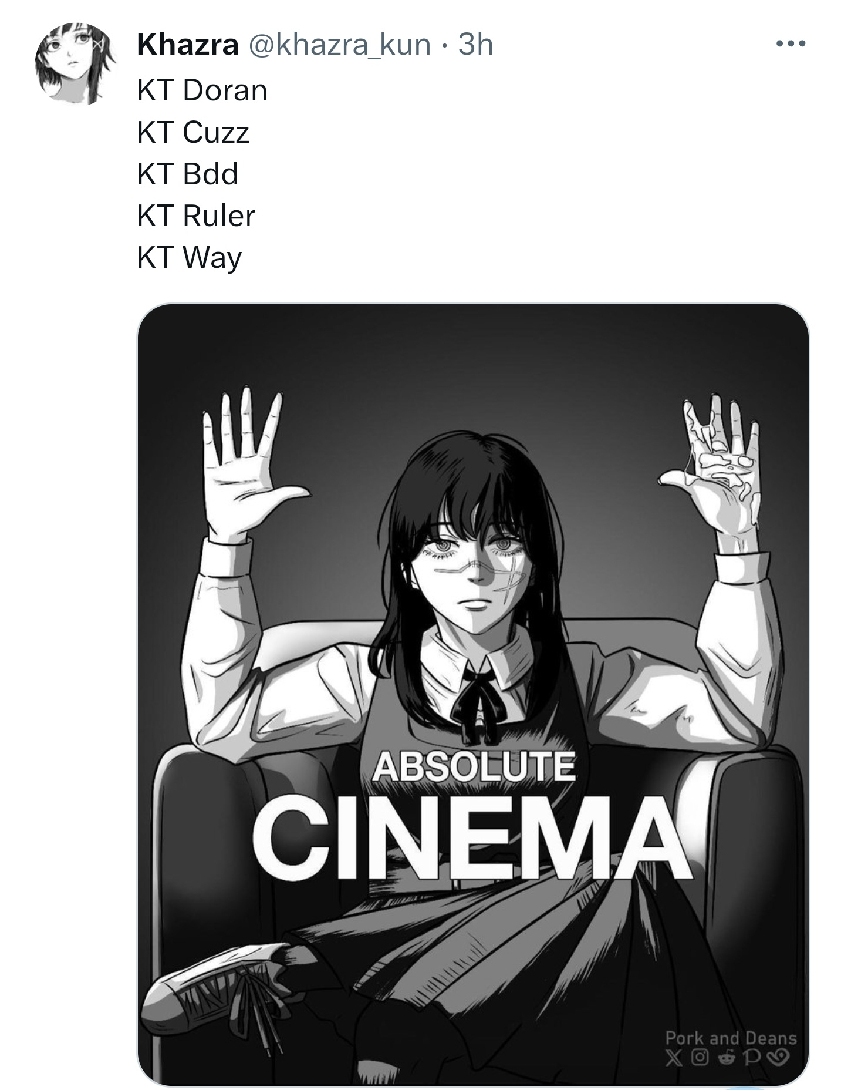Open the tweet via the 3h timestamp
This screenshot has width=841, height=1090.
(x=475, y=45)
